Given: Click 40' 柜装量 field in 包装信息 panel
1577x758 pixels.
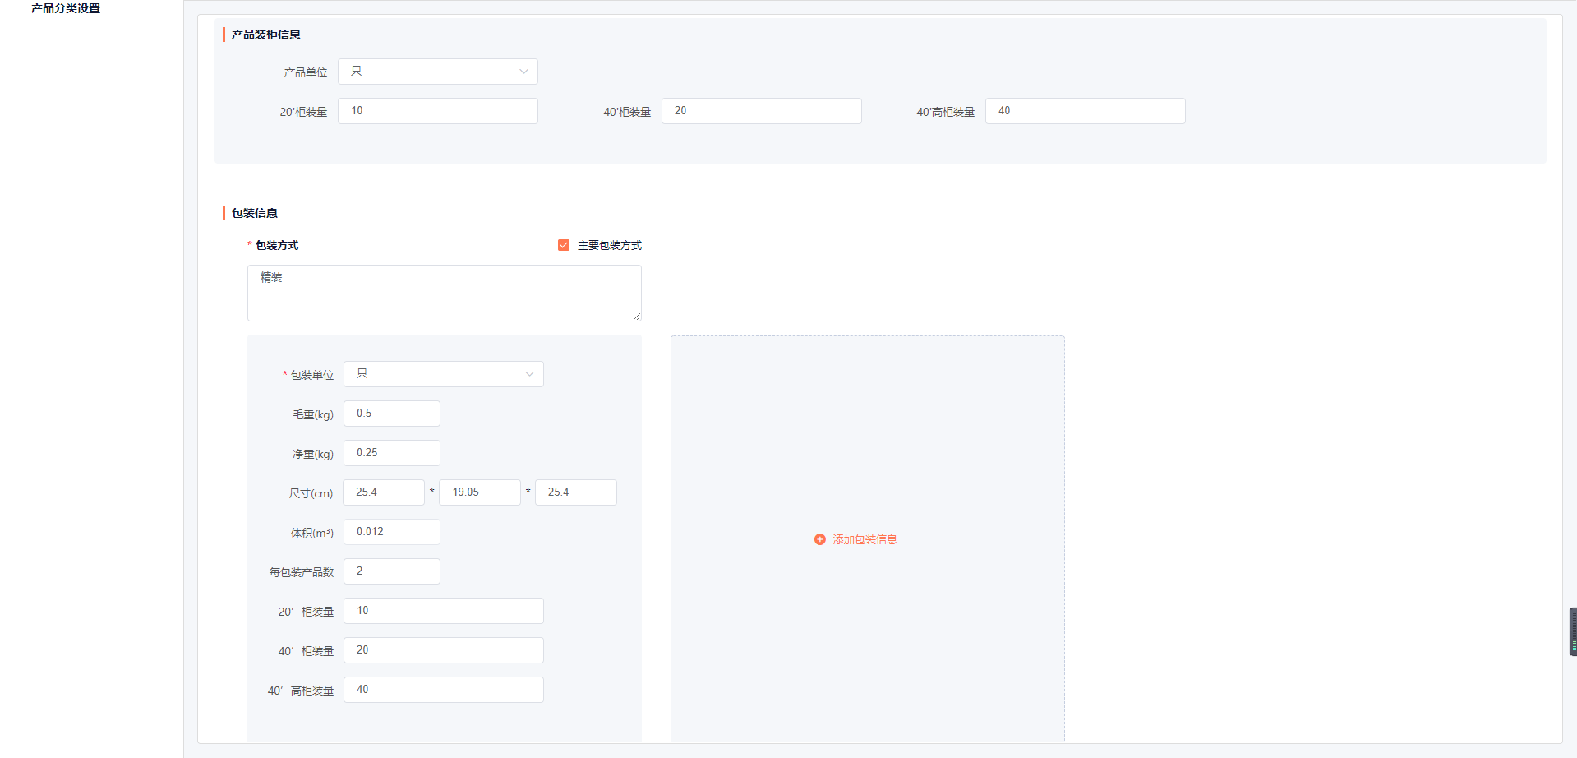Looking at the screenshot, I should click(443, 650).
